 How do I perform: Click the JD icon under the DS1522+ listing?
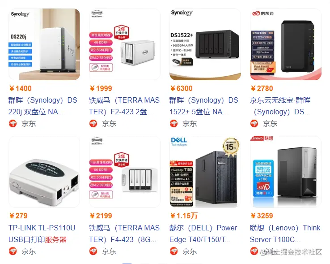(173, 123)
